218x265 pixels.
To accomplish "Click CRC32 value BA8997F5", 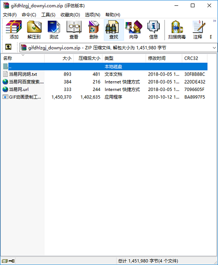I will click(x=195, y=97).
